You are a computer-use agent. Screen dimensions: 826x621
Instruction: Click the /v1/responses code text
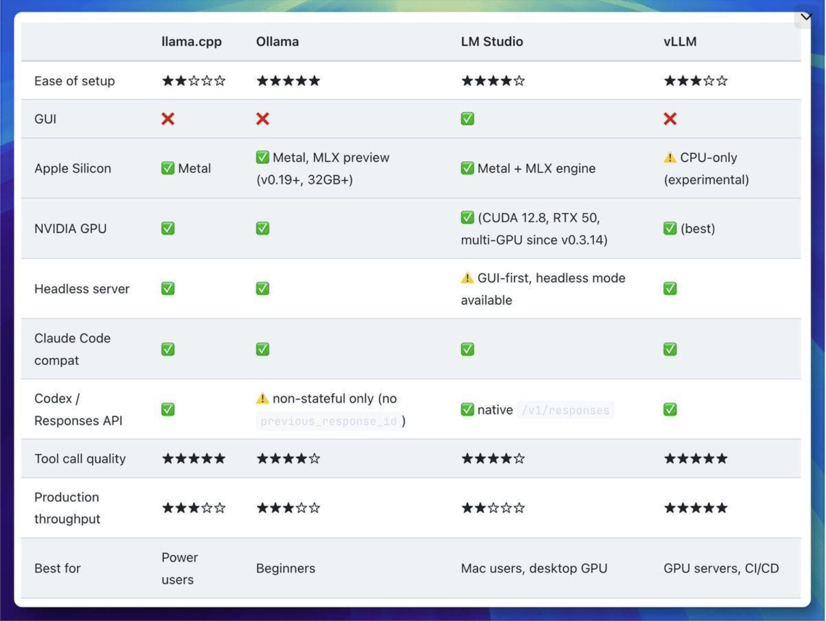pyautogui.click(x=565, y=410)
